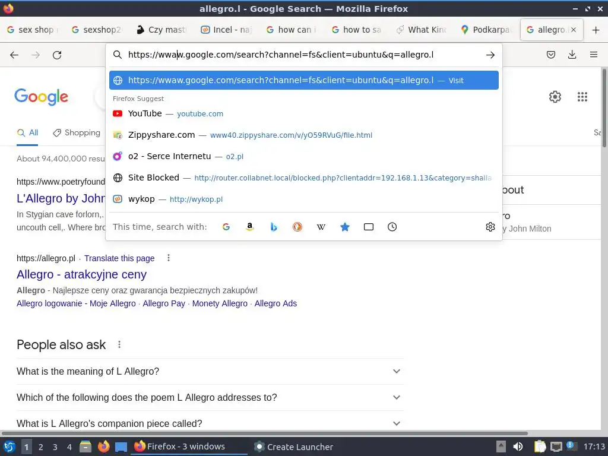Open the taskbar volume control

[x=518, y=446]
